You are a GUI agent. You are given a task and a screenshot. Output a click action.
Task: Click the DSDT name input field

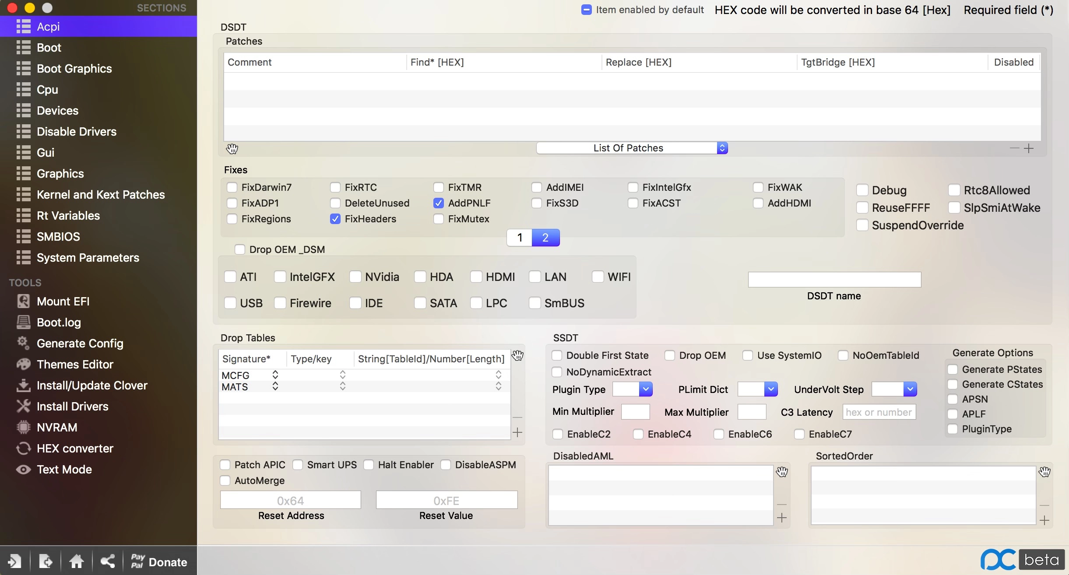(x=834, y=279)
